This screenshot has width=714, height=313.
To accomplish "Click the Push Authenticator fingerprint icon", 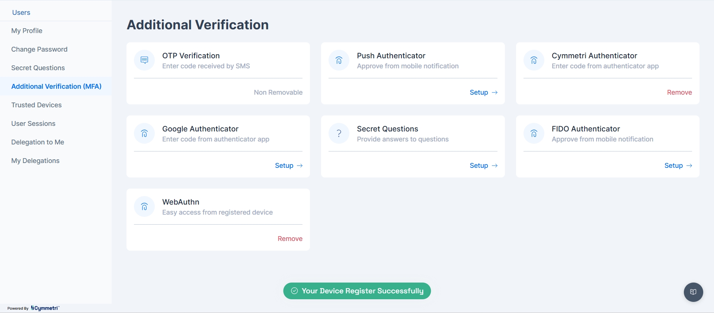I will (339, 60).
